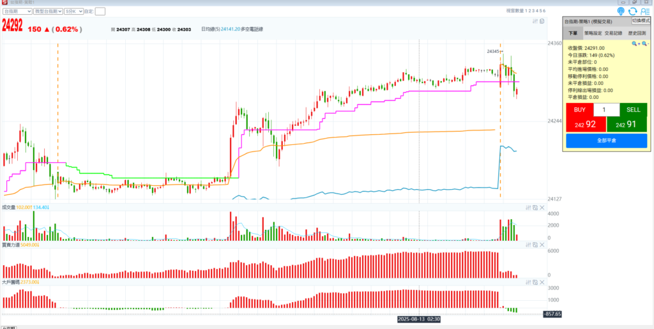Image resolution: width=654 pixels, height=329 pixels.
Task: Click the blue 全部平倉 button
Action: (606, 140)
